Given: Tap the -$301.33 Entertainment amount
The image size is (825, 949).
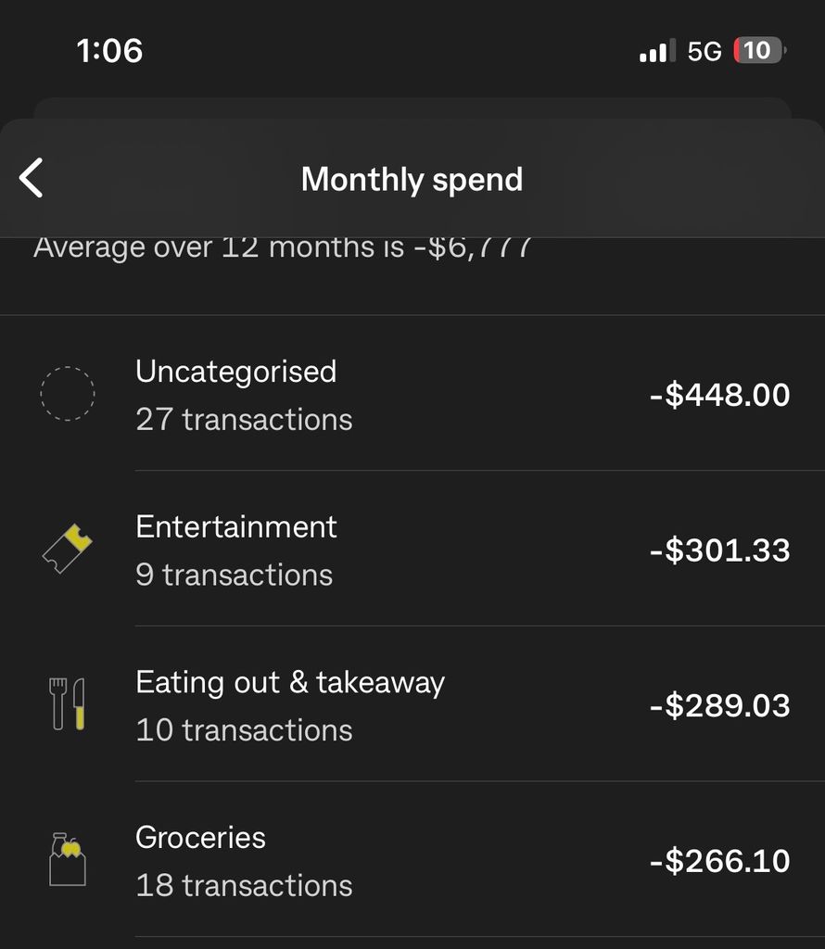Looking at the screenshot, I should (719, 550).
